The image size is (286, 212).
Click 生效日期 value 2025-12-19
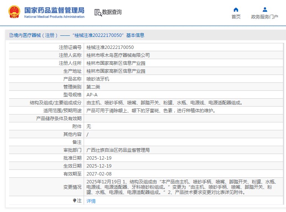pyautogui.click(x=99, y=166)
